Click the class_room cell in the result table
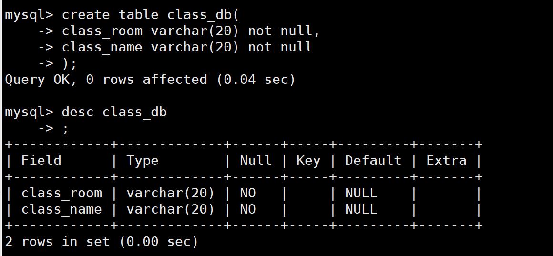The image size is (553, 256). point(61,193)
